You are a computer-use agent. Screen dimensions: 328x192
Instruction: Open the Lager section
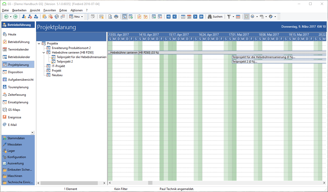18,151
